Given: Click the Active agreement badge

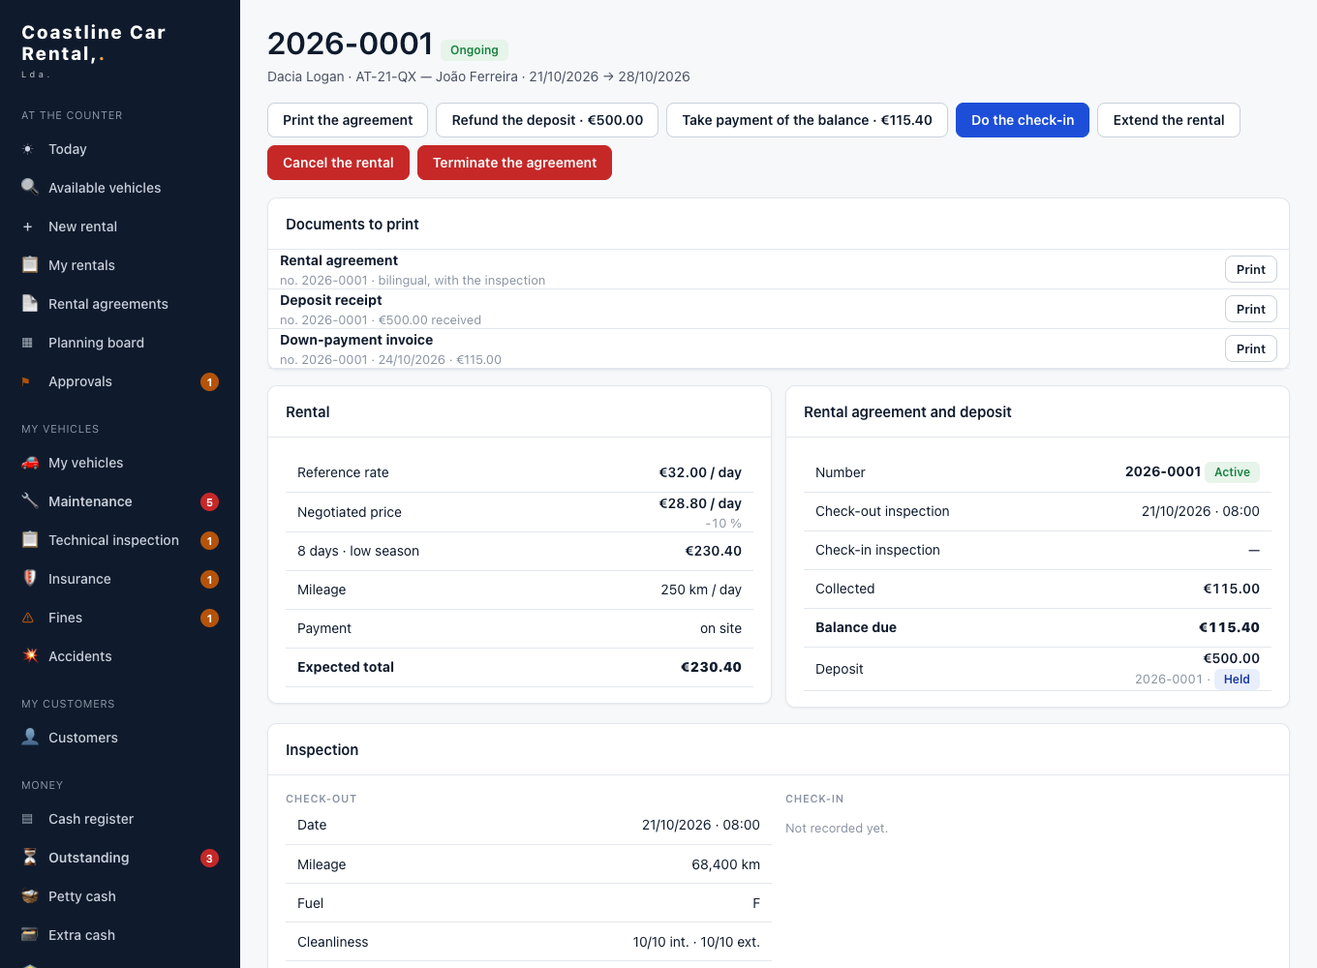Looking at the screenshot, I should [1233, 472].
